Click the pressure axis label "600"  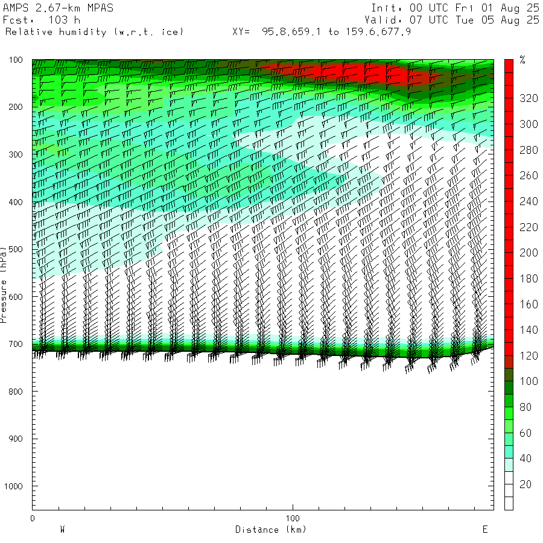pyautogui.click(x=16, y=297)
